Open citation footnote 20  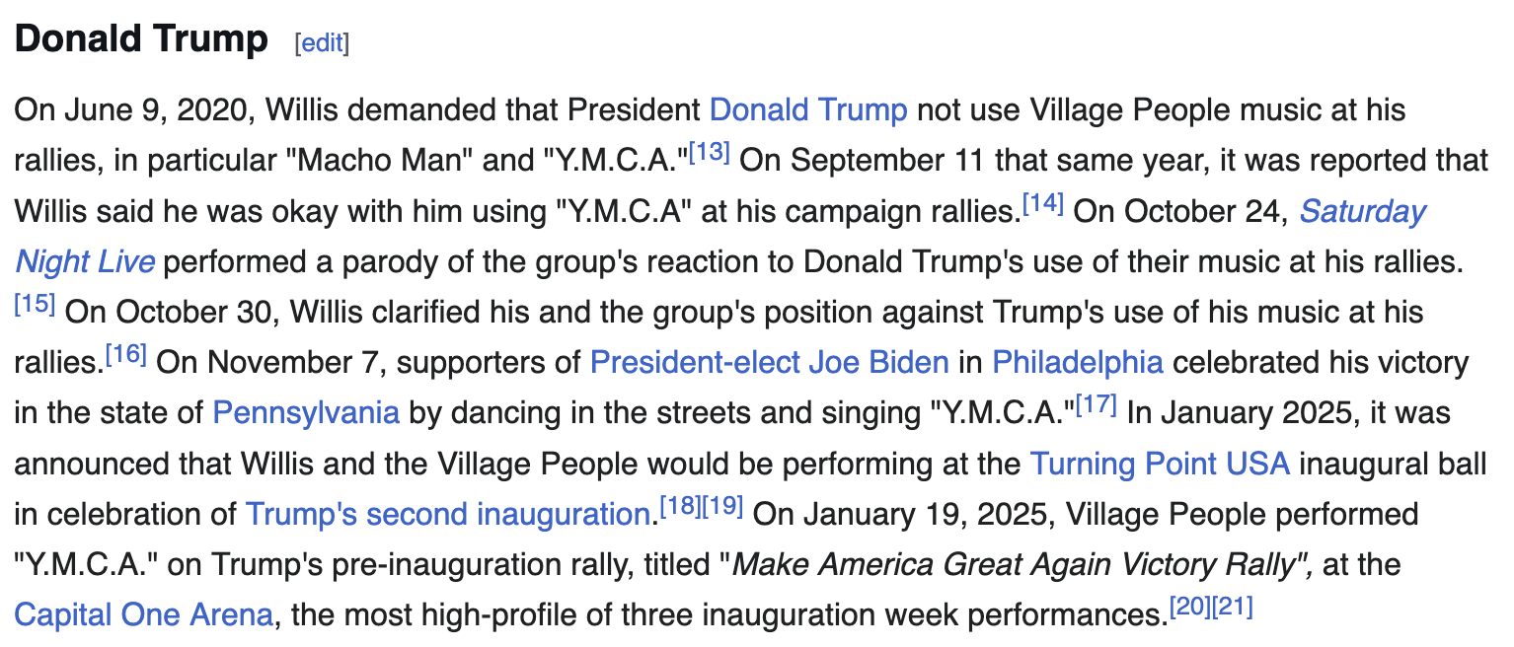click(1190, 609)
